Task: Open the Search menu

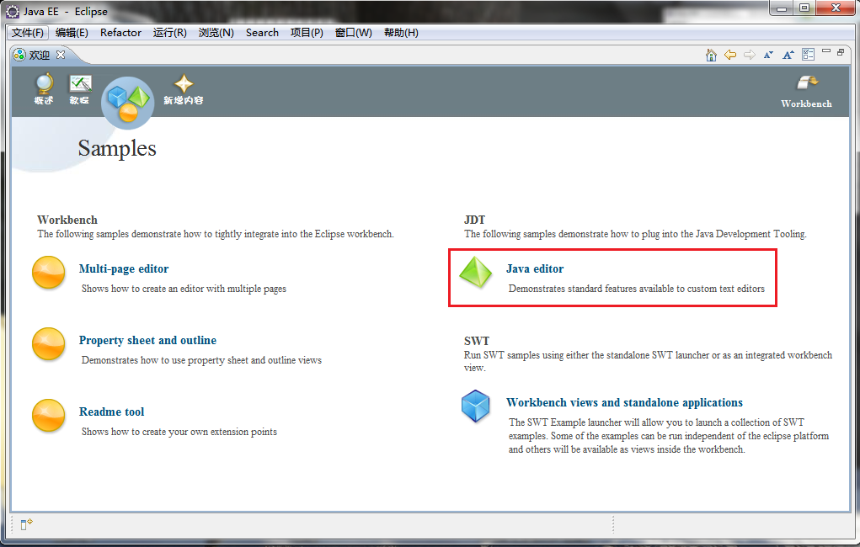Action: [x=262, y=33]
